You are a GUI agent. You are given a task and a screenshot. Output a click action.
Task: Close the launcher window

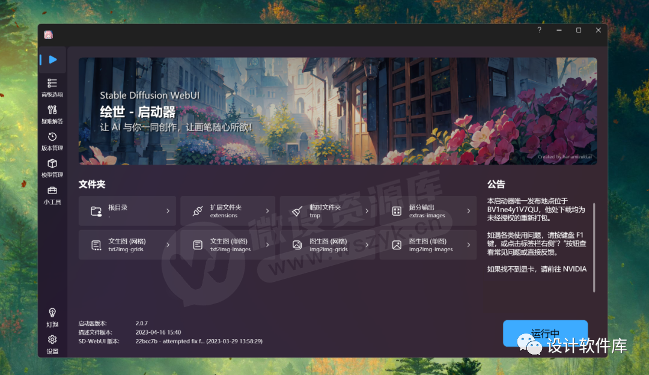click(x=598, y=30)
